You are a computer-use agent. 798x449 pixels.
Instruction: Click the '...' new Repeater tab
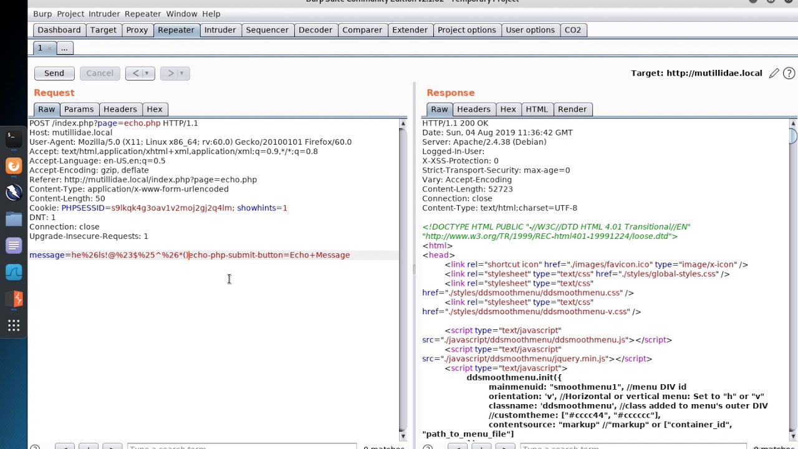point(64,48)
